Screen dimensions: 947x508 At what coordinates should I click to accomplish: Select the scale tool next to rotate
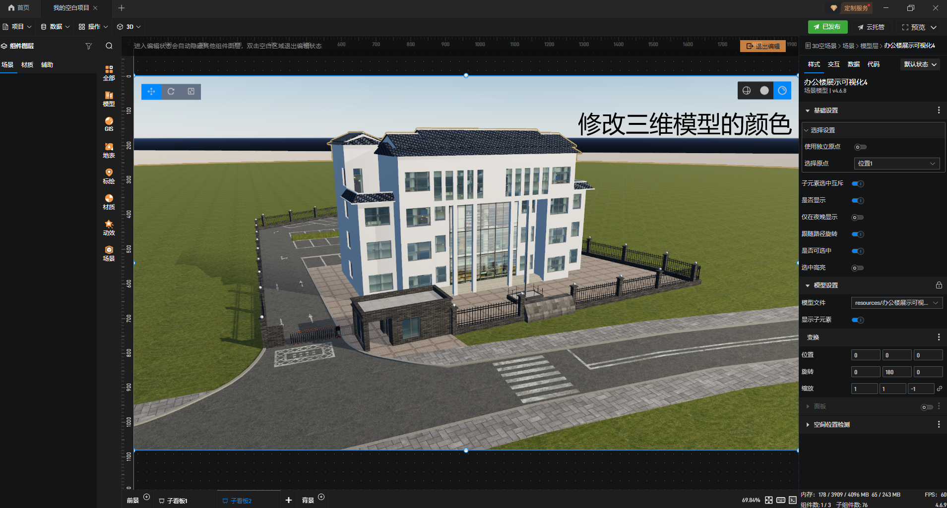[x=191, y=91]
